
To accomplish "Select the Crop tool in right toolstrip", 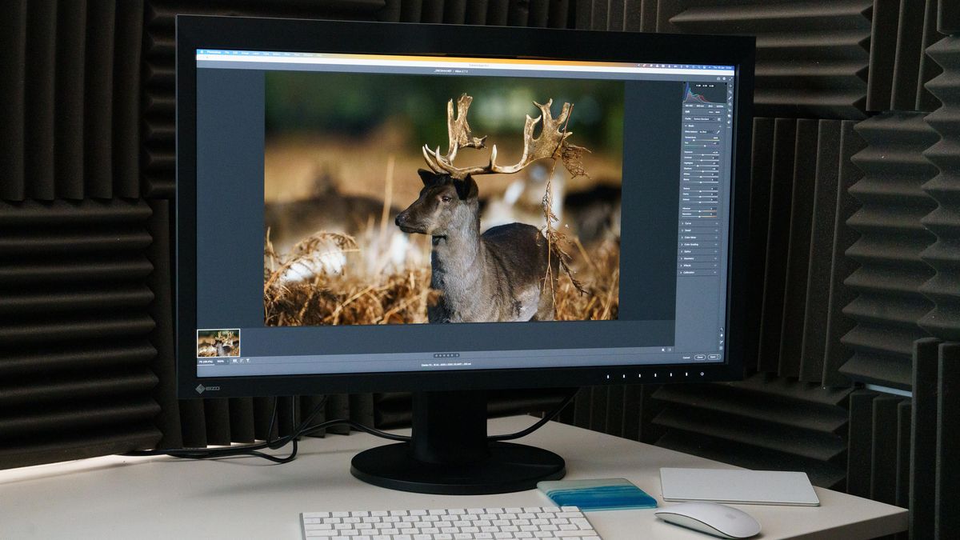I will [x=730, y=93].
